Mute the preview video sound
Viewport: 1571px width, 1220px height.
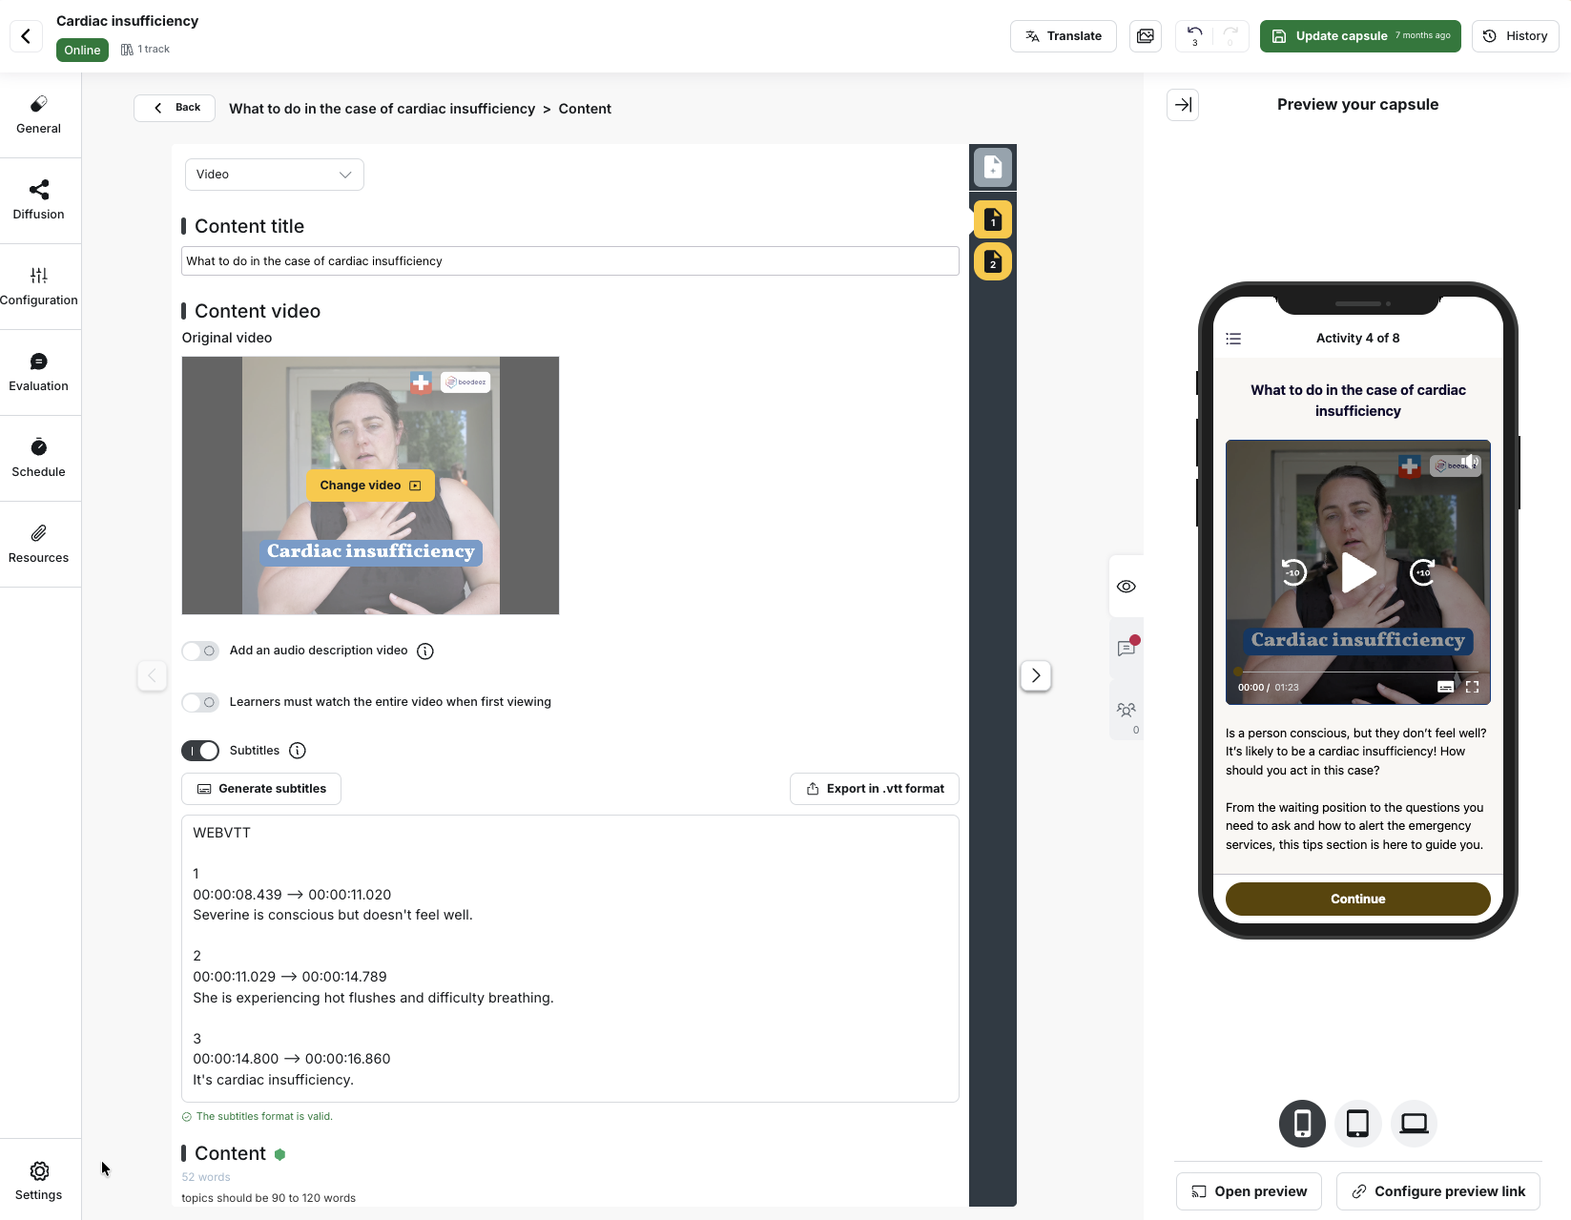pyautogui.click(x=1469, y=463)
